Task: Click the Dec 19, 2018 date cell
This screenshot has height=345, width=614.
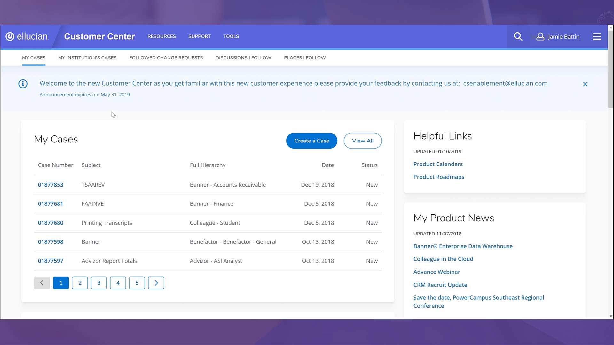Action: [x=317, y=185]
